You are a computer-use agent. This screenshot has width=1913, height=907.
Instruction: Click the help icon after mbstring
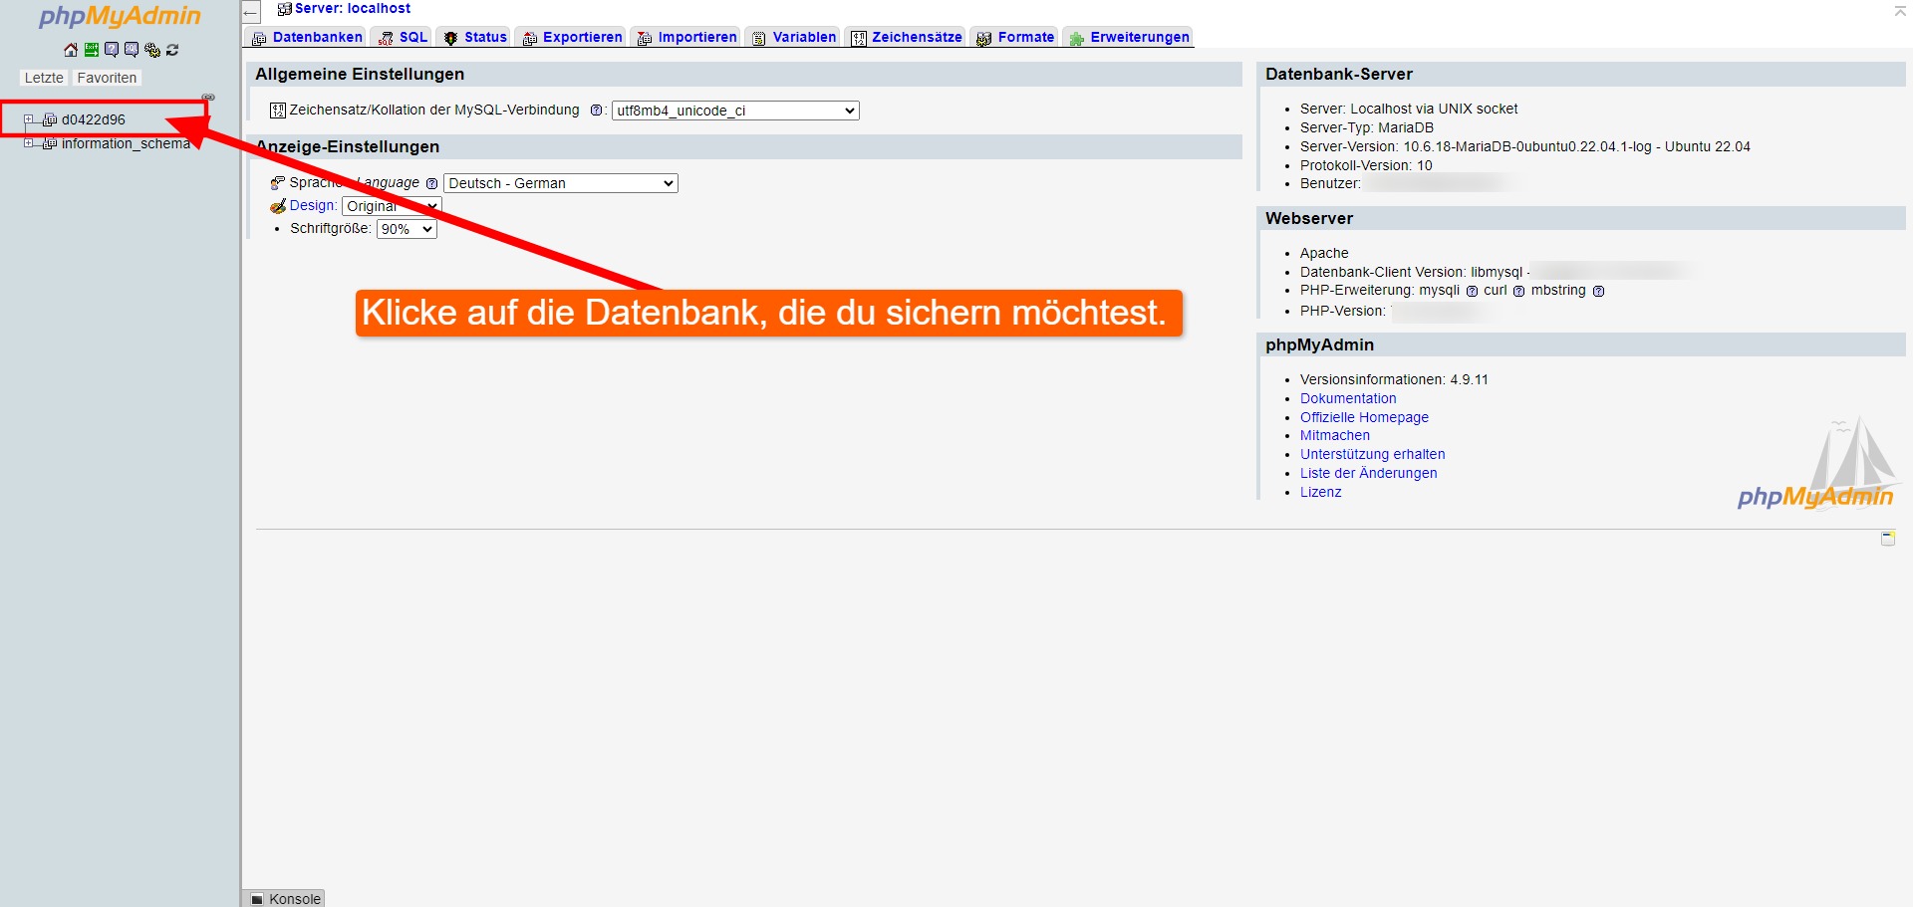click(1598, 291)
